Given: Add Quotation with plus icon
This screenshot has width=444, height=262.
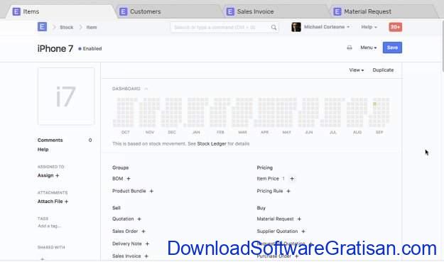Looking at the screenshot, I should coord(139,219).
